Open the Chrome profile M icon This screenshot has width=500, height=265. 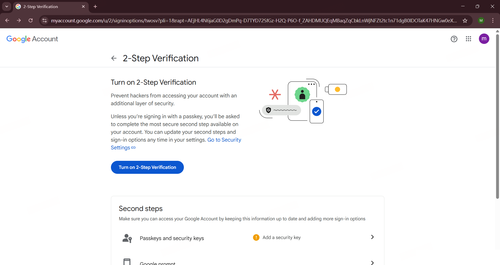pyautogui.click(x=481, y=21)
